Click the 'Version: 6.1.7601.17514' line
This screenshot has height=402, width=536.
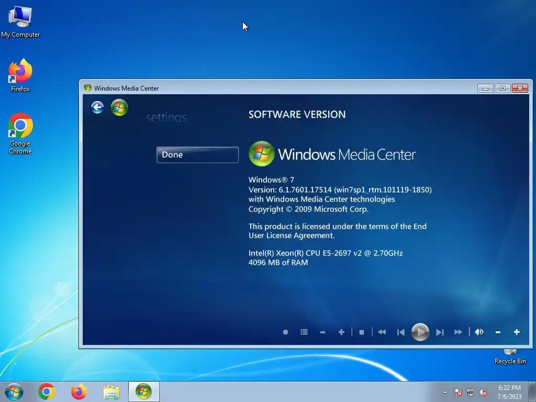click(340, 189)
